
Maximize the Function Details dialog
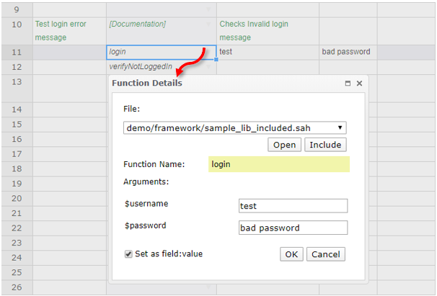tap(348, 84)
